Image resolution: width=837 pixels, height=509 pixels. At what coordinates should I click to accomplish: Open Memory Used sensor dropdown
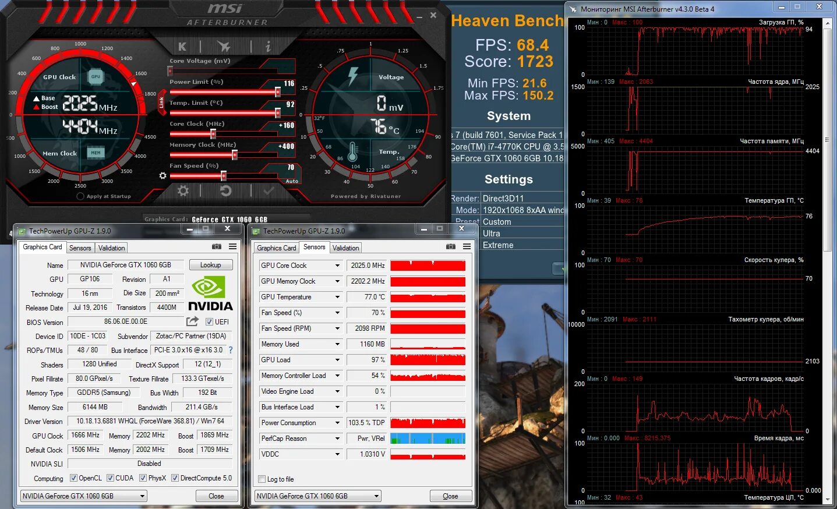(337, 344)
